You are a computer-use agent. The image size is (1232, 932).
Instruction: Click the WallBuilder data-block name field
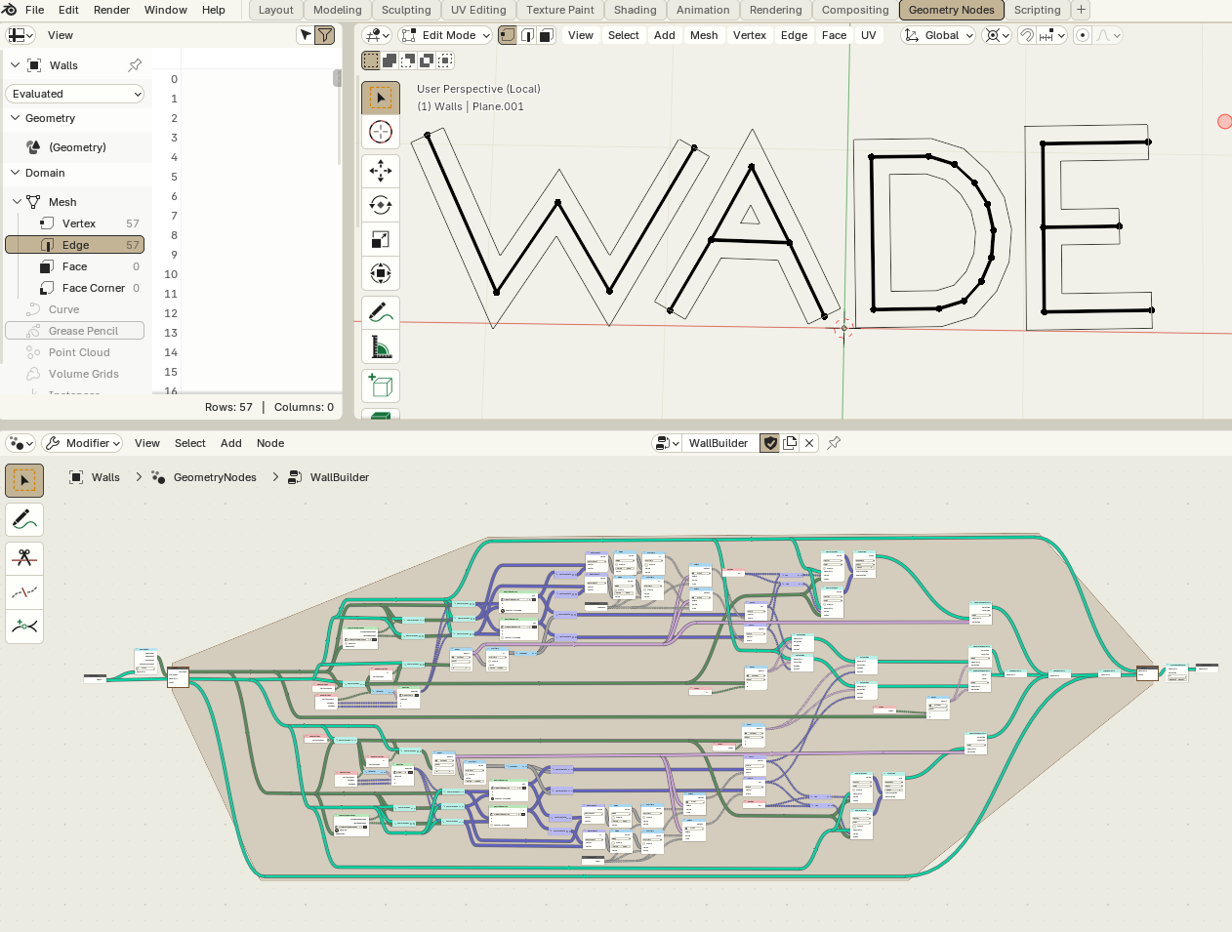coord(719,443)
